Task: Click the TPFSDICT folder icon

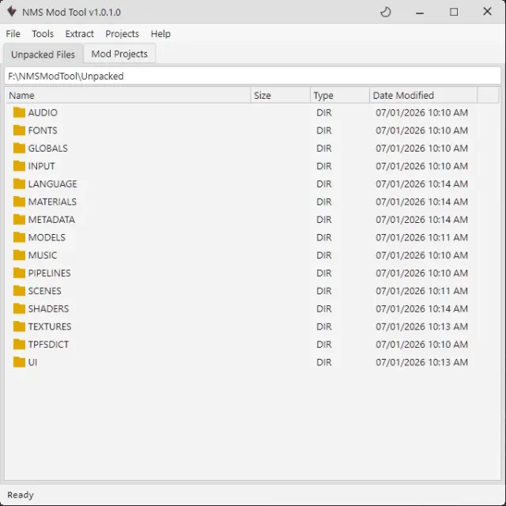Action: point(19,345)
